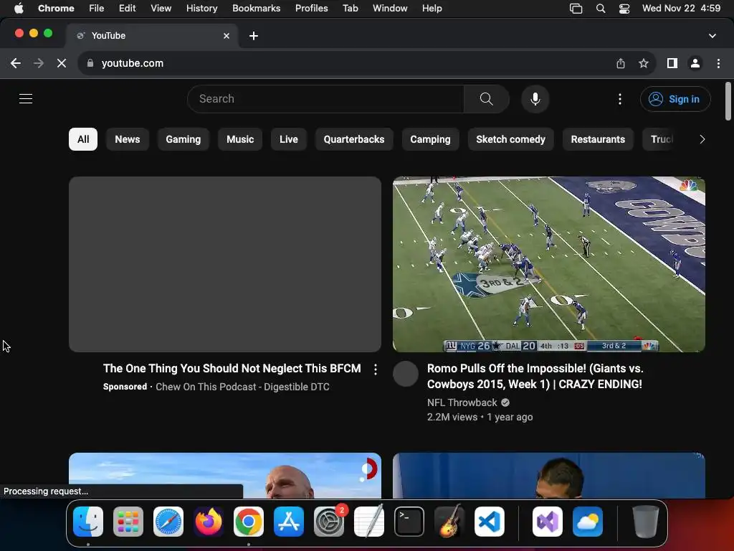Open Chrome three-dot customize menu
Viewport: 734px width, 551px height.
coord(718,63)
